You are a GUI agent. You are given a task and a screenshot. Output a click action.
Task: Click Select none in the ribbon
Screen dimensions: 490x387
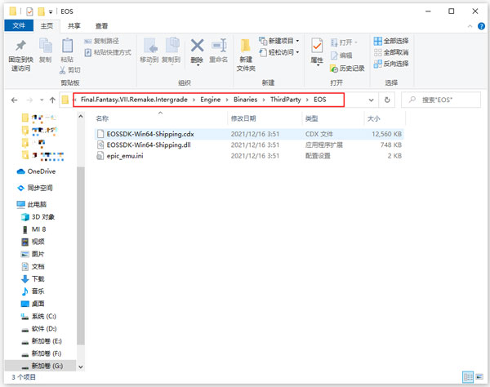click(391, 52)
